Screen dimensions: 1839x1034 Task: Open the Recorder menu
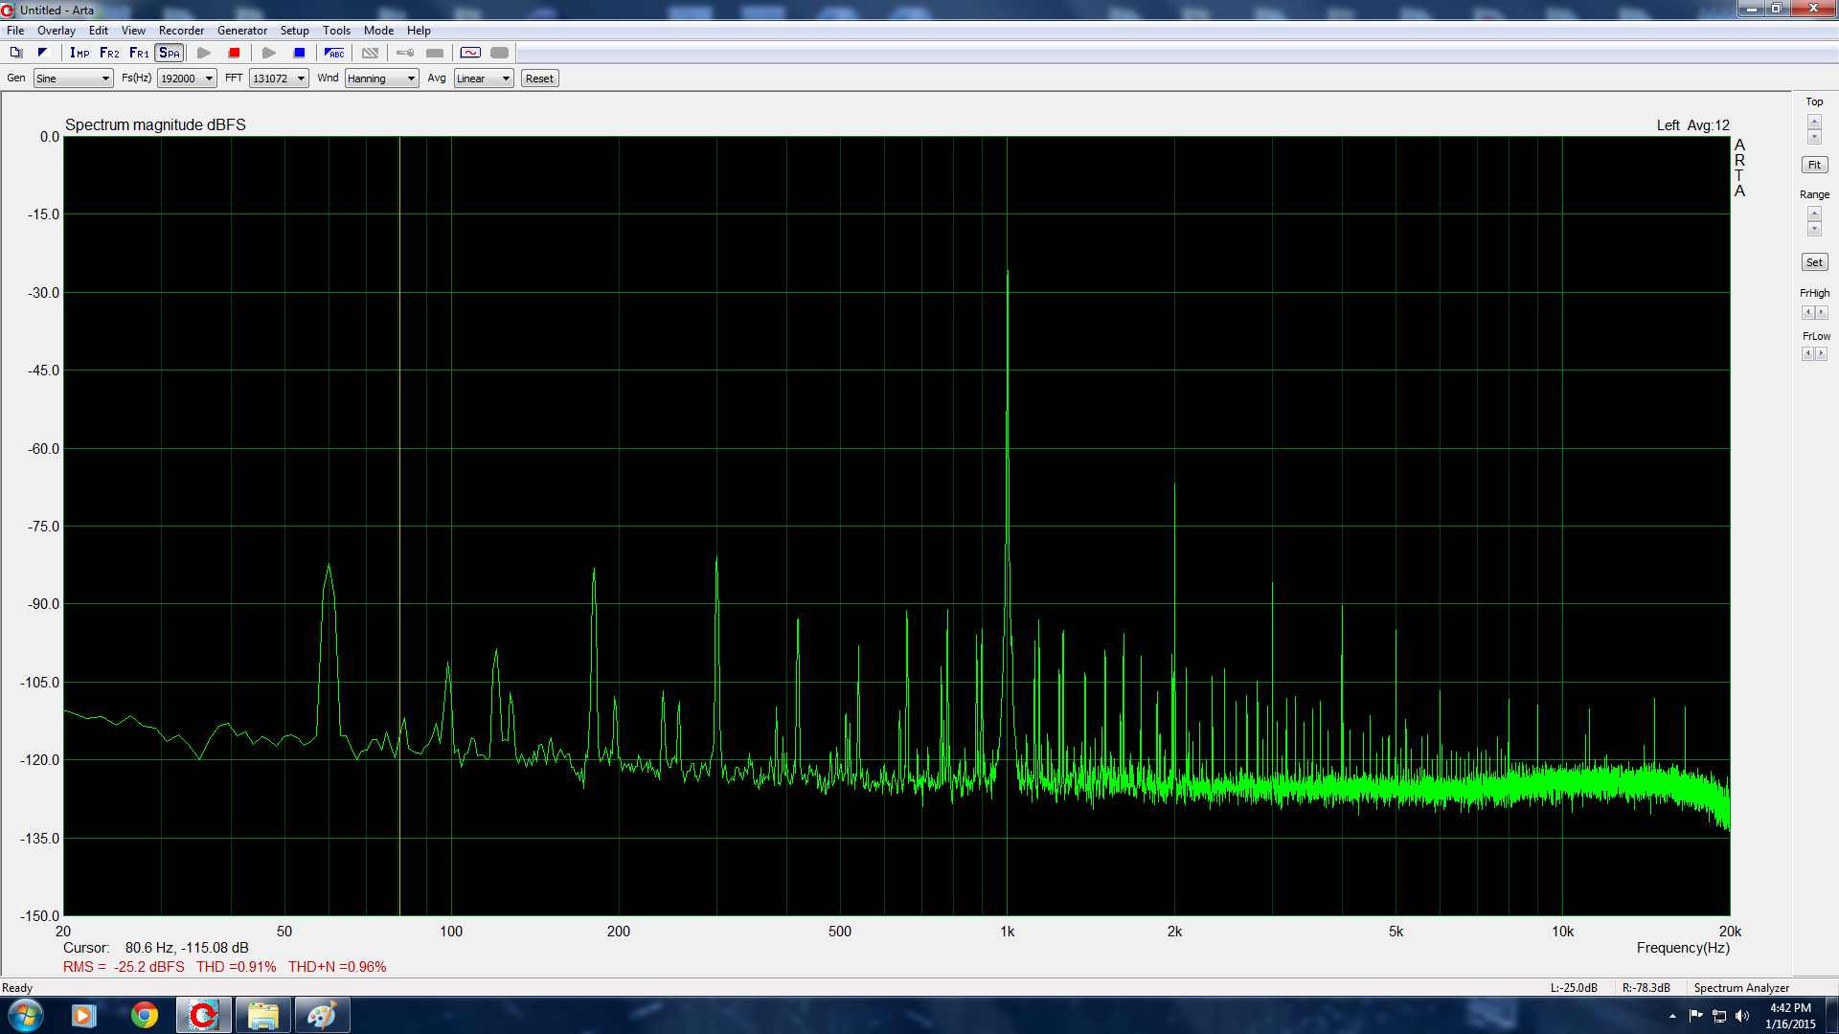point(181,31)
